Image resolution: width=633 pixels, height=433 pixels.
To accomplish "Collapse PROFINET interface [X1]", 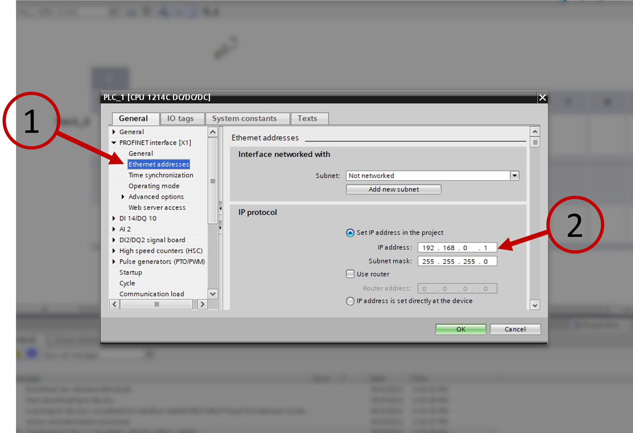I will point(114,142).
